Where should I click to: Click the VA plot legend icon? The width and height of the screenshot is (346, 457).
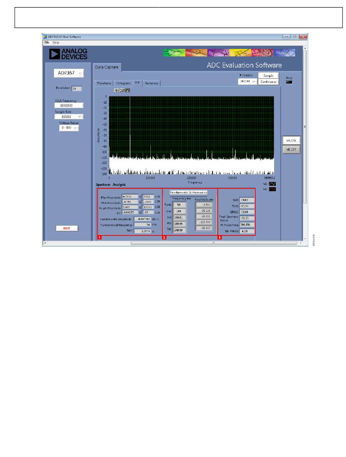click(272, 184)
